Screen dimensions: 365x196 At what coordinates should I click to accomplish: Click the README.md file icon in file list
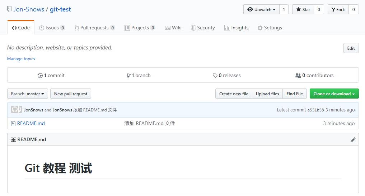pos(13,123)
